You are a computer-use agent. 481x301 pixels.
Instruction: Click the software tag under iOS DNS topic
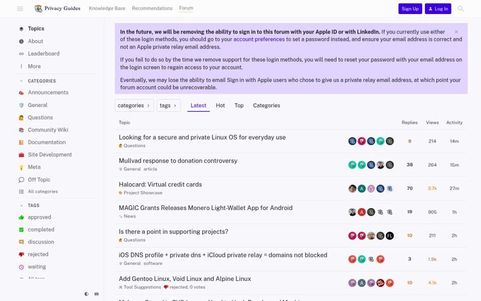point(153,264)
